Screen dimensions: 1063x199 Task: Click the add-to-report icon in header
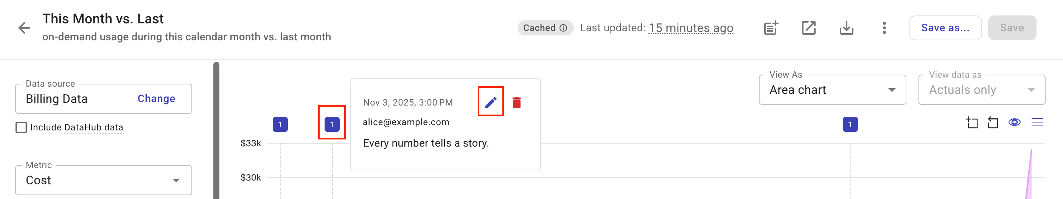tap(771, 28)
